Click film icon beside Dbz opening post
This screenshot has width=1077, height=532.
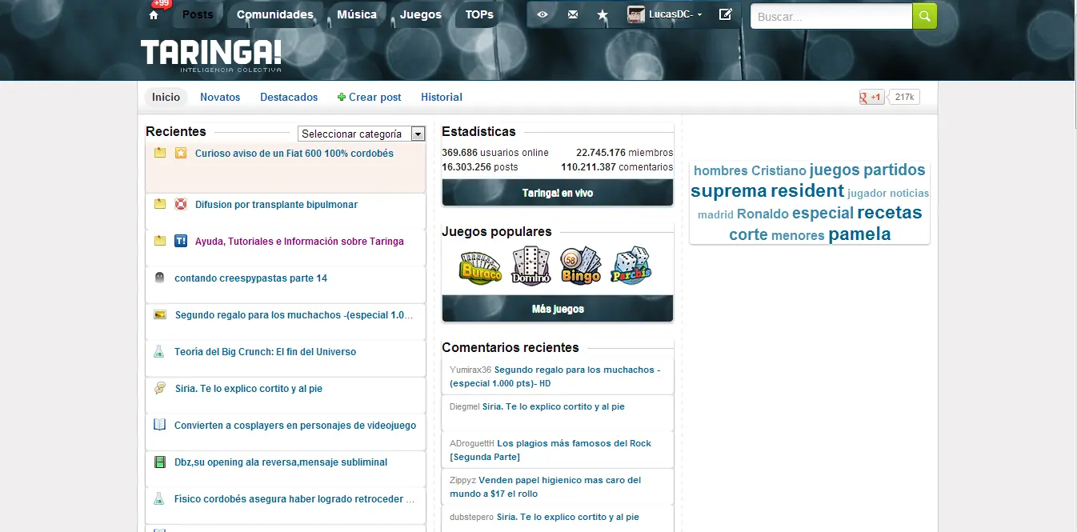159,462
